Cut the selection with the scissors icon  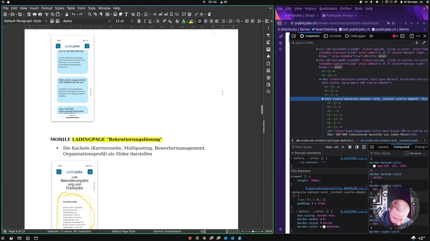click(x=47, y=14)
